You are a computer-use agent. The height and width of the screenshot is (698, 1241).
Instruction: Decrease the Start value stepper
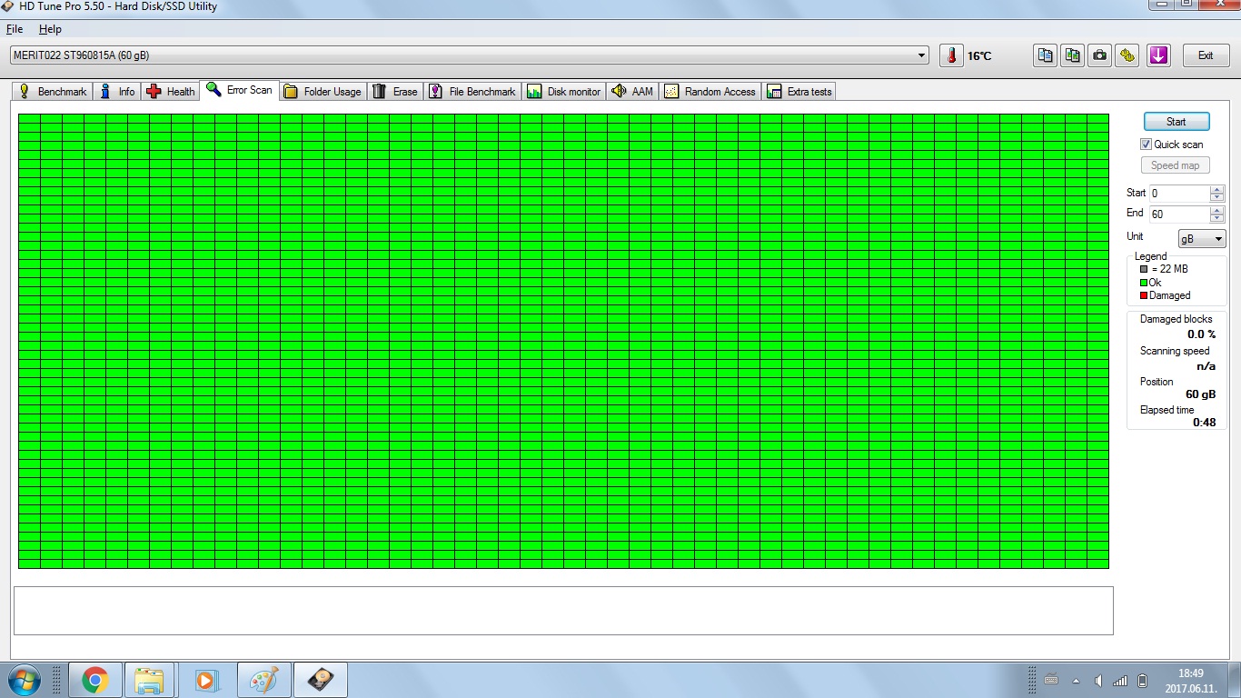pyautogui.click(x=1216, y=197)
